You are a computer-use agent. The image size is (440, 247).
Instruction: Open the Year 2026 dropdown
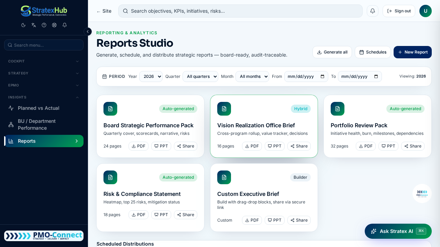[x=151, y=77]
